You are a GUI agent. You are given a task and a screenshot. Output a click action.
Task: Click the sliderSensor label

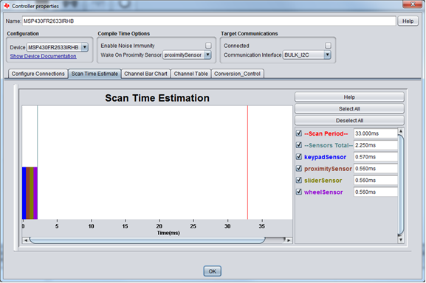coord(323,181)
